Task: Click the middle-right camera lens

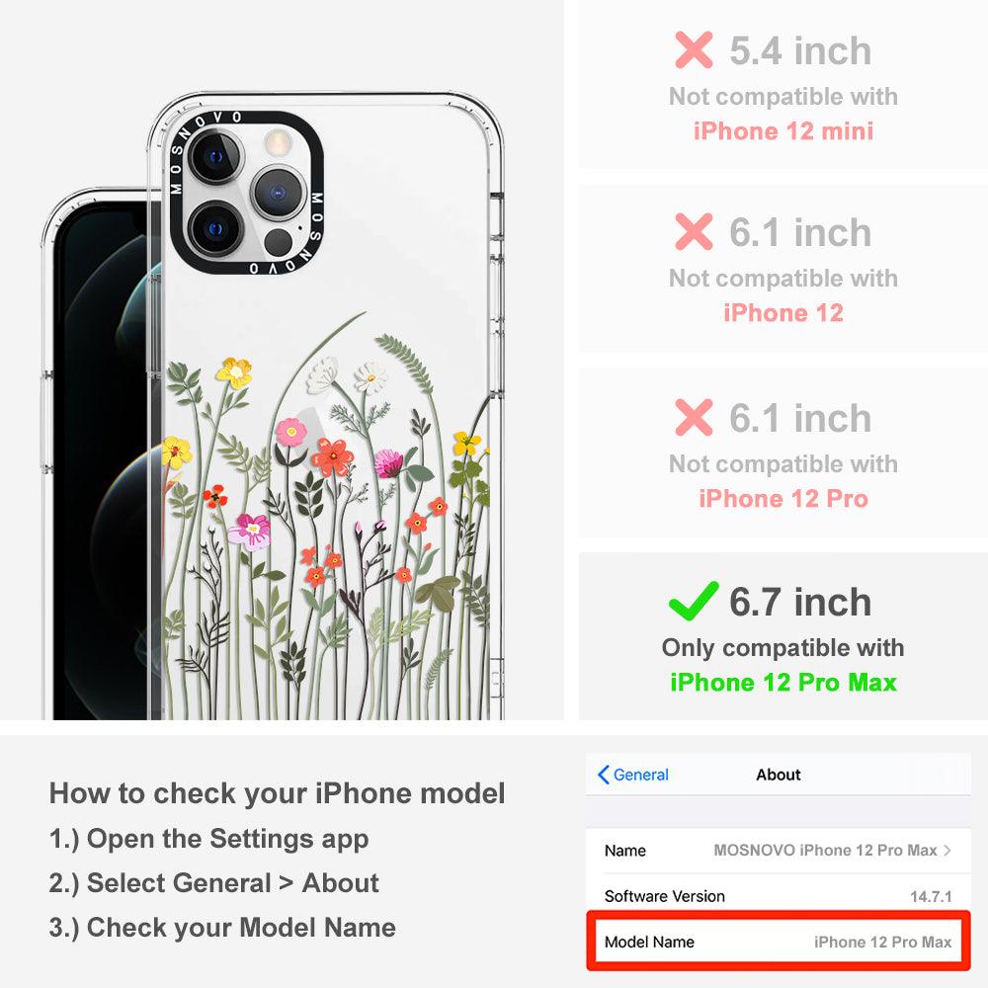Action: [x=278, y=193]
